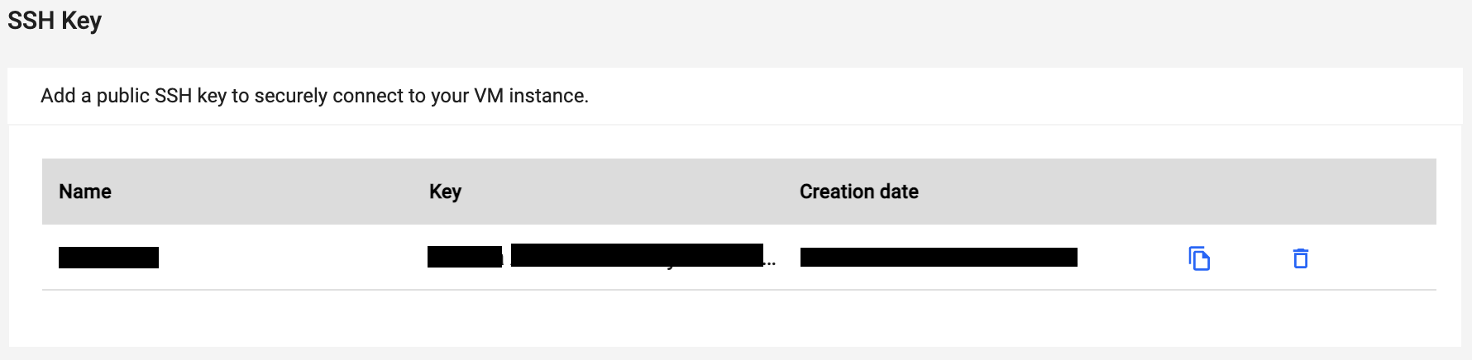This screenshot has width=1472, height=360.
Task: Click the blank row area between name and key
Action: point(289,258)
